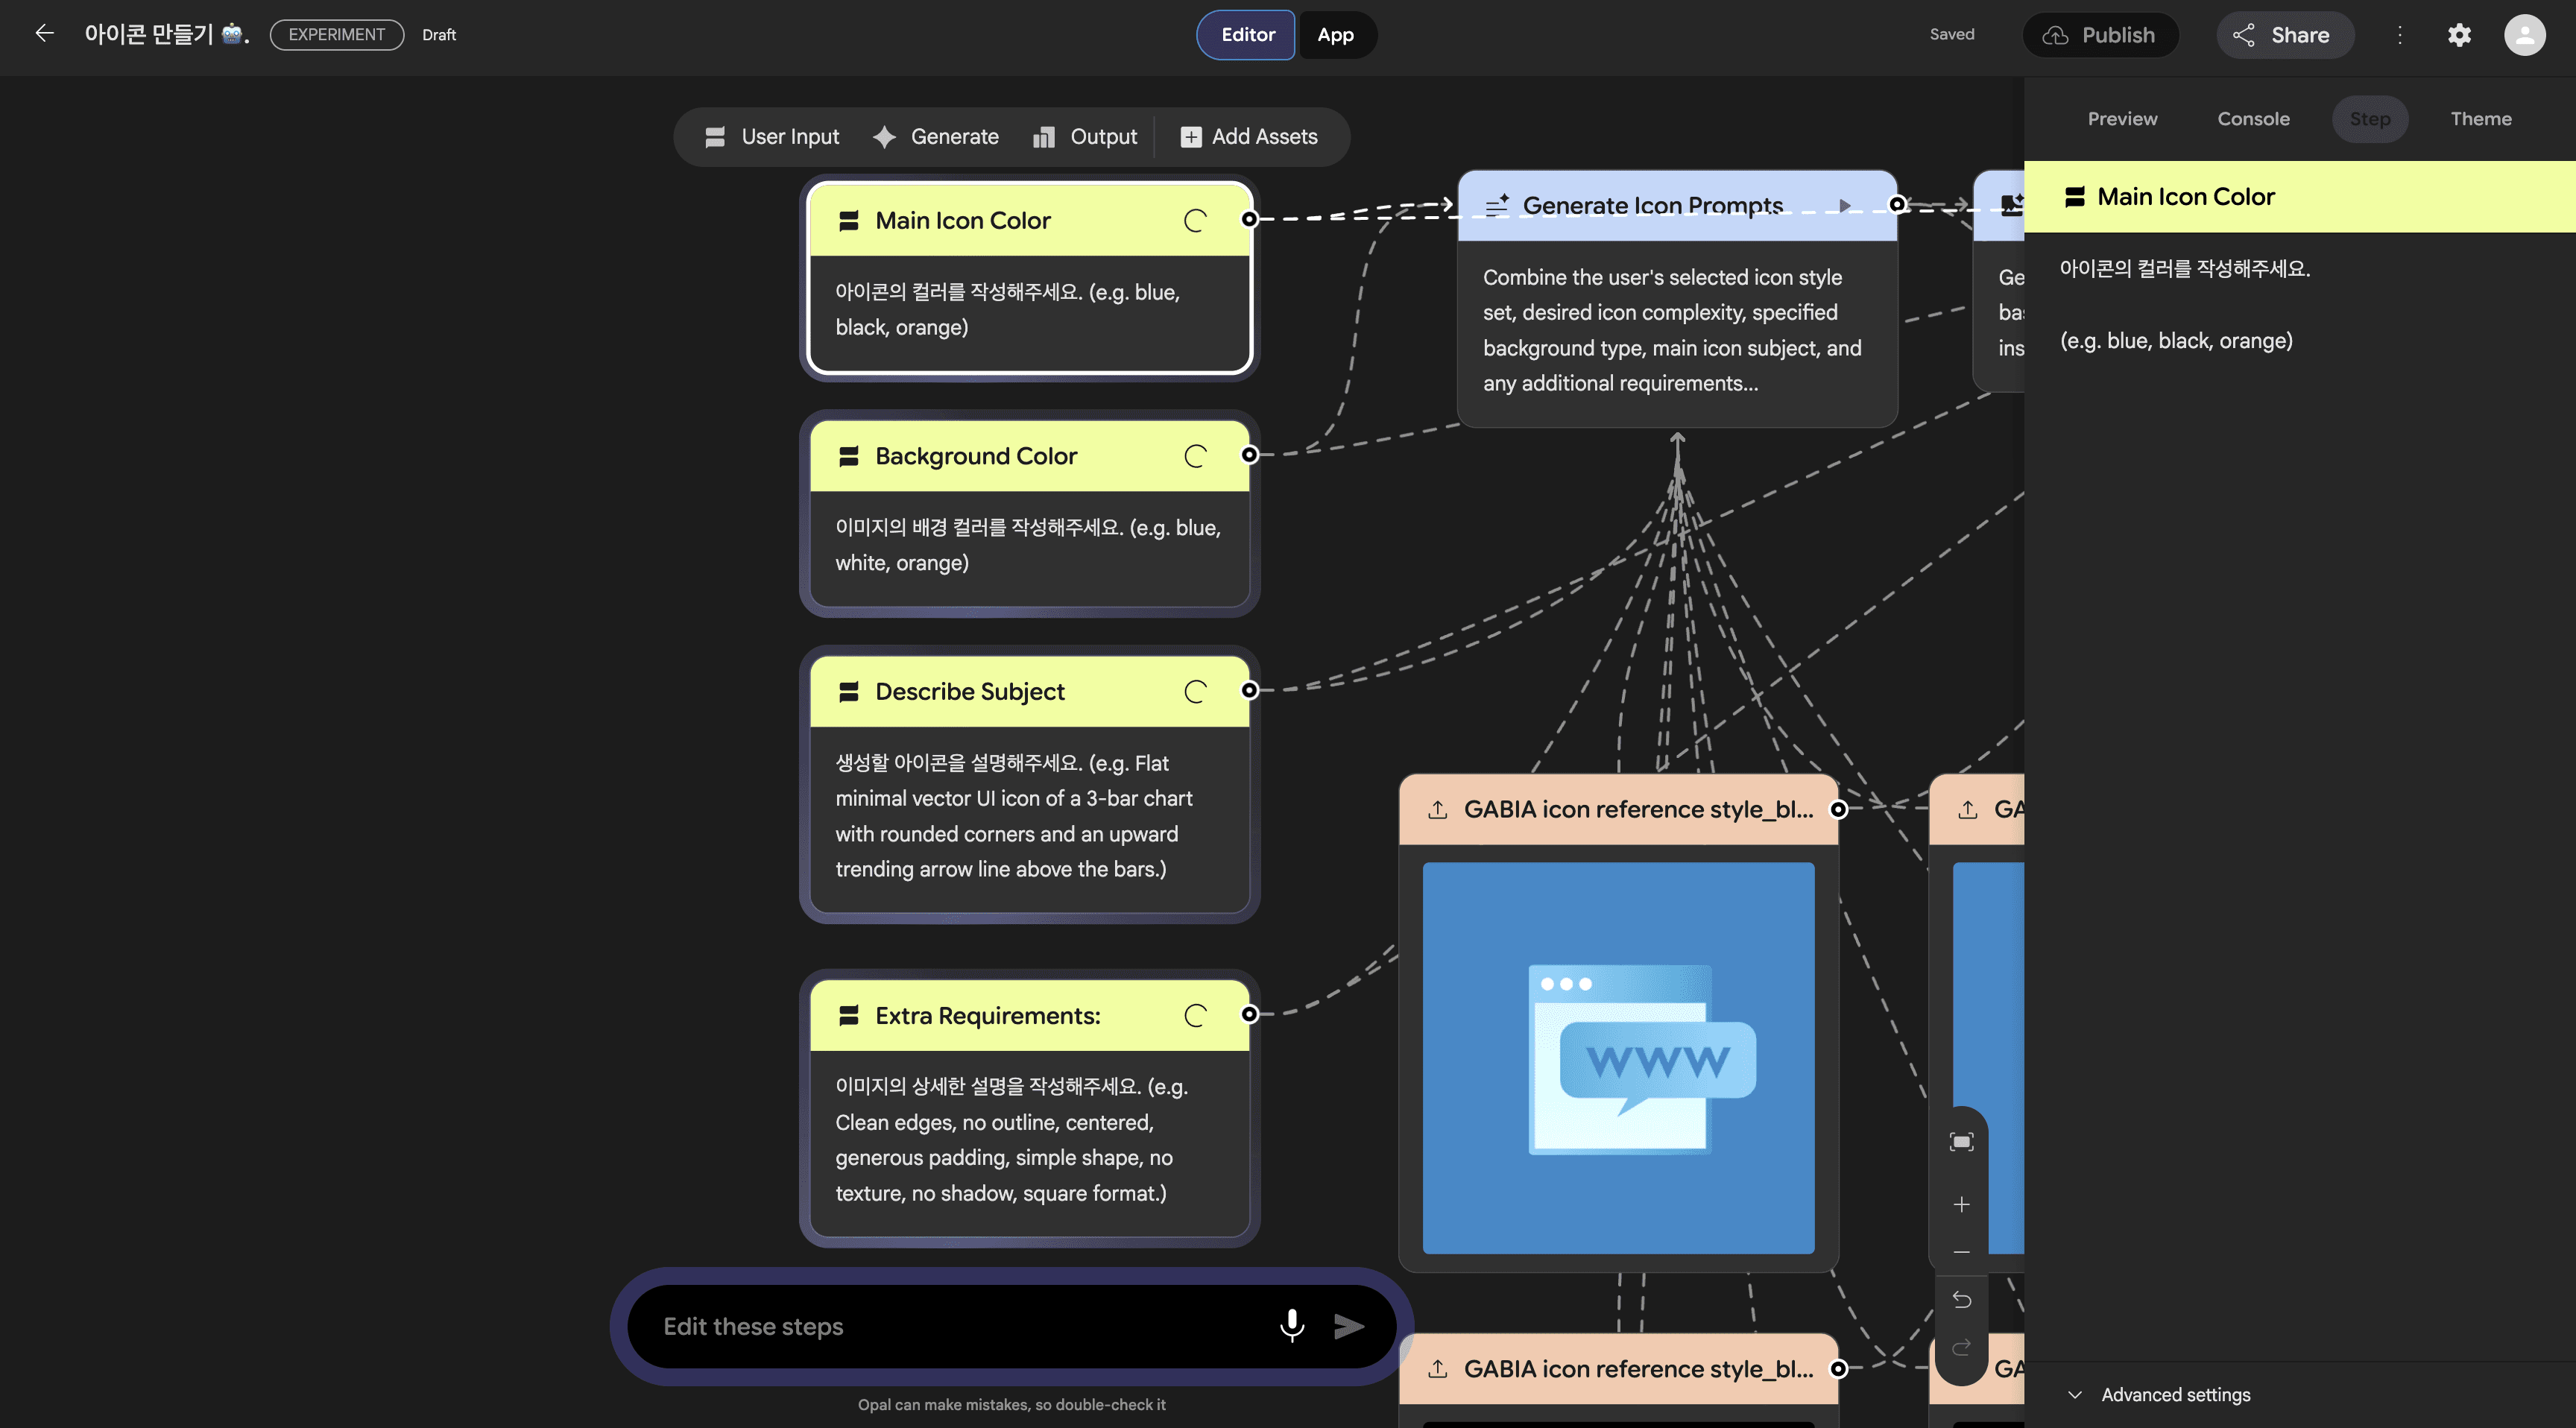Click the undo arrow icon
The height and width of the screenshot is (1428, 2576).
coord(1961,1299)
